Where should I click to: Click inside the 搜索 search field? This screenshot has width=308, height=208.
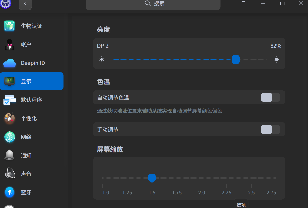tap(153, 4)
